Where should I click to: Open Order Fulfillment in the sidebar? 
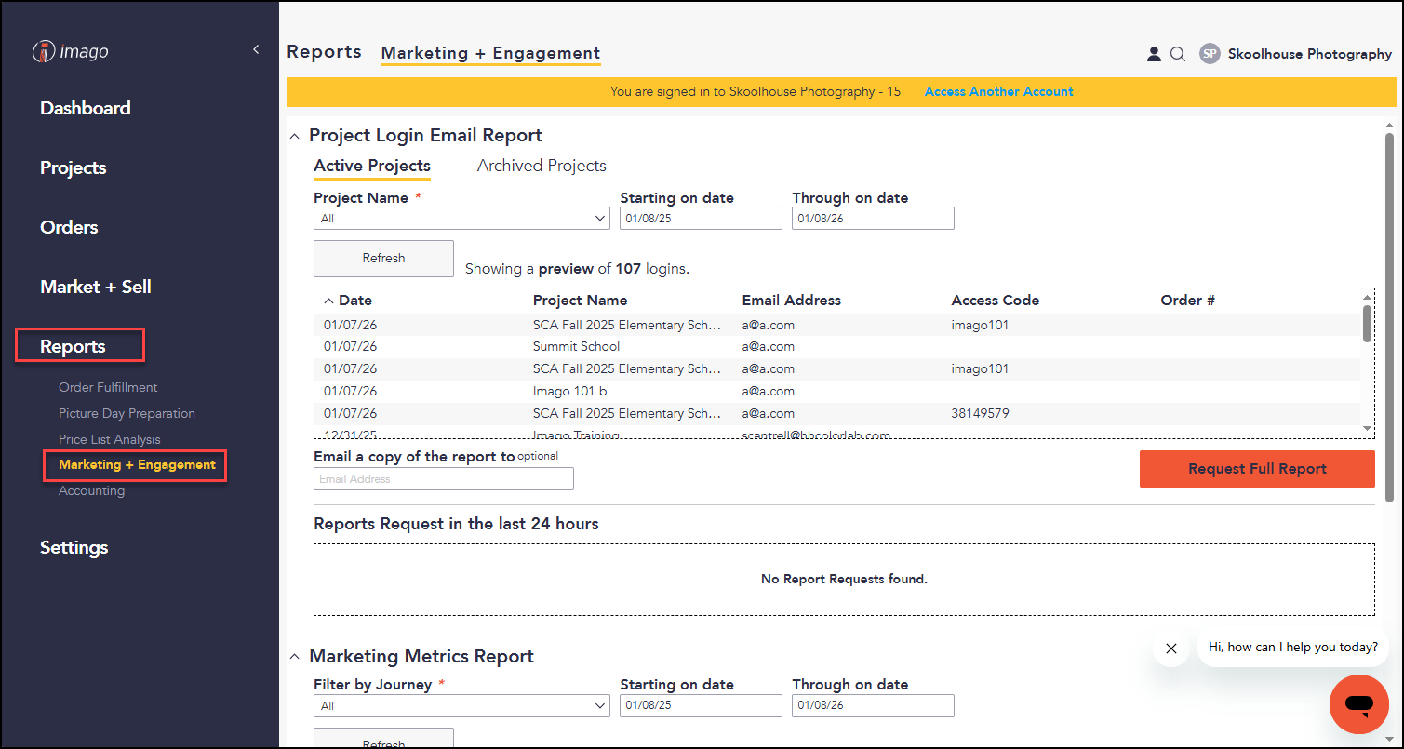coord(108,387)
